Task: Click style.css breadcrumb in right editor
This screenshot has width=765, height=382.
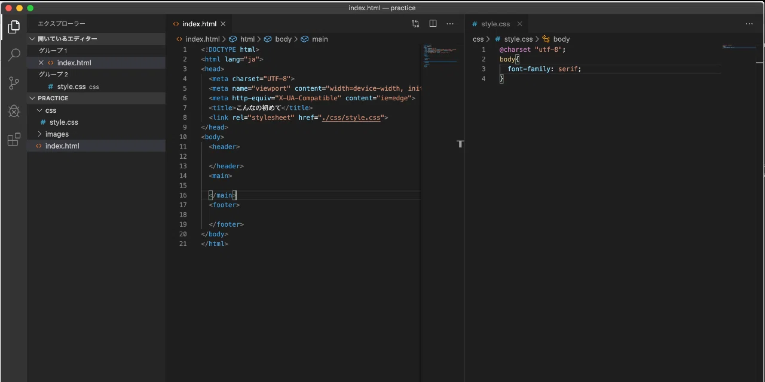Action: point(513,39)
